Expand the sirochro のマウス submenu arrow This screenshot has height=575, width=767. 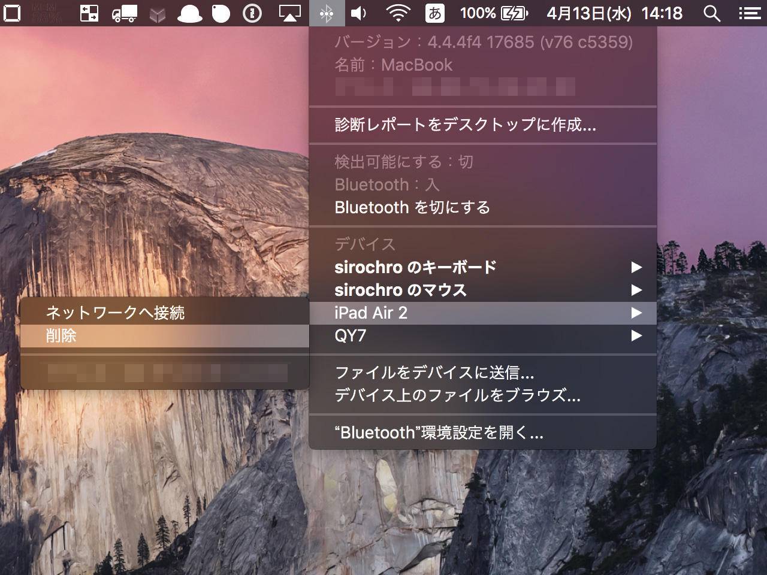click(x=636, y=290)
